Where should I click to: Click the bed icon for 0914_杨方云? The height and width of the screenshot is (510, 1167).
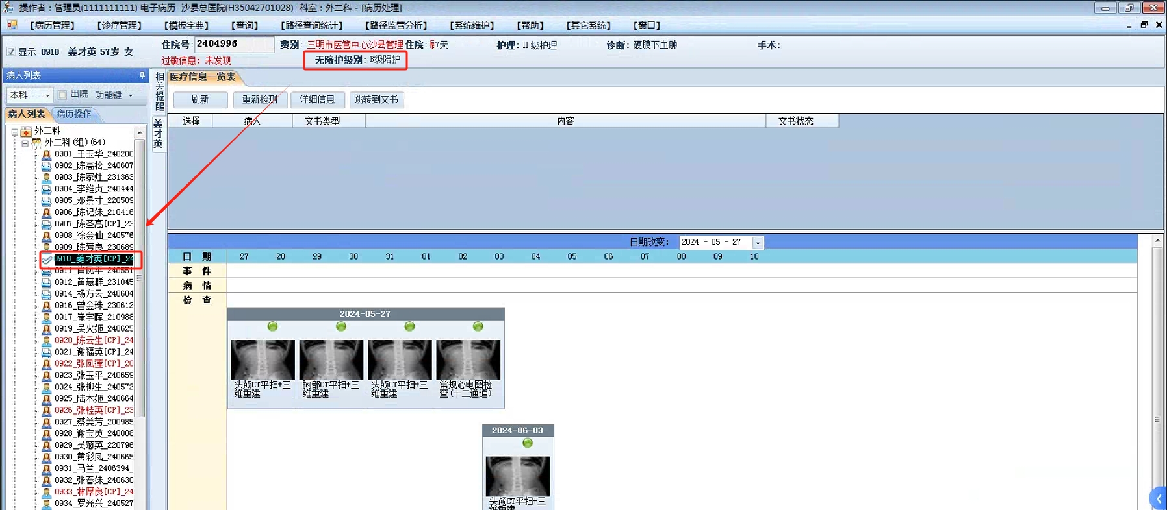(x=47, y=294)
